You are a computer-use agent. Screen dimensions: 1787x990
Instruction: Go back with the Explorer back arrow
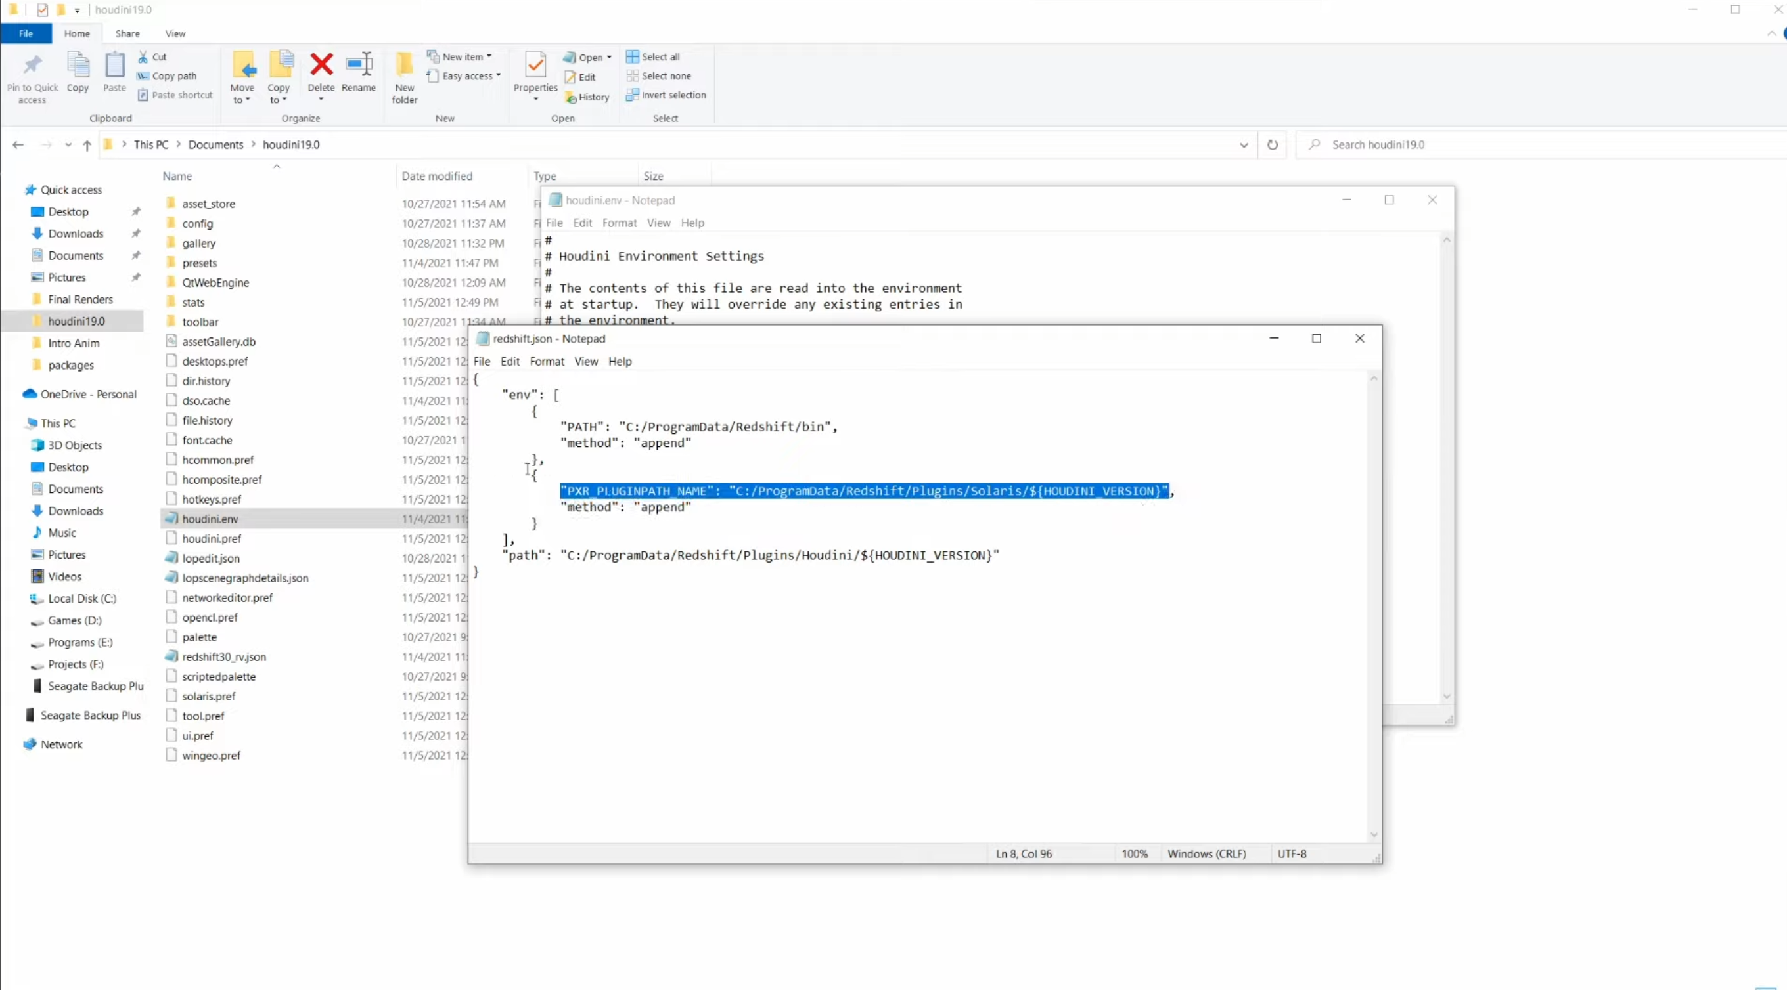[x=18, y=145]
